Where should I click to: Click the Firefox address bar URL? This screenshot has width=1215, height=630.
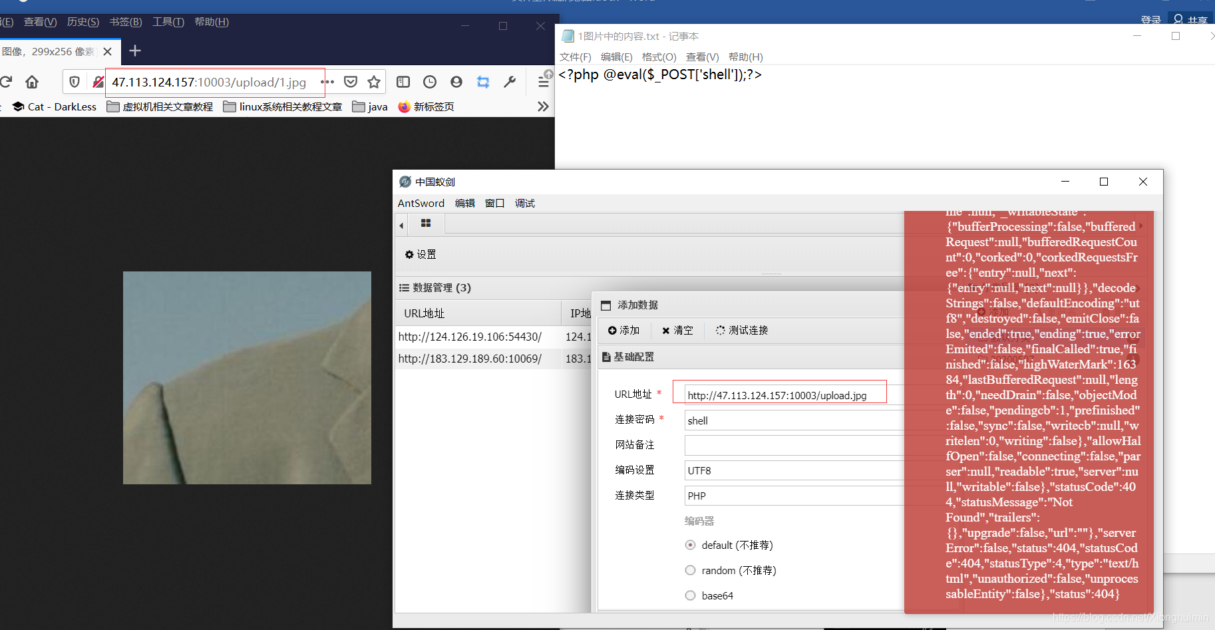point(209,82)
